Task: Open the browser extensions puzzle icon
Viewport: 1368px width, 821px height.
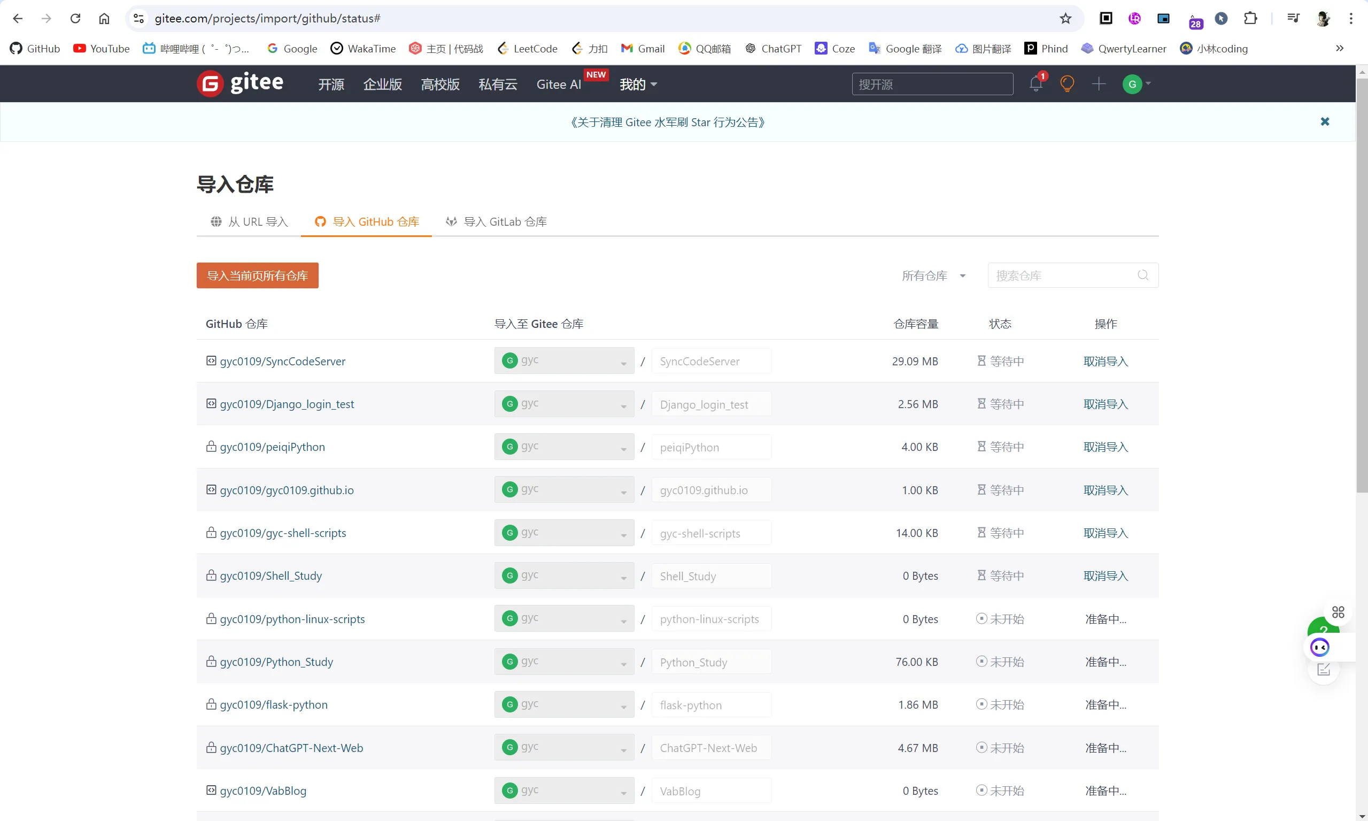Action: point(1250,18)
